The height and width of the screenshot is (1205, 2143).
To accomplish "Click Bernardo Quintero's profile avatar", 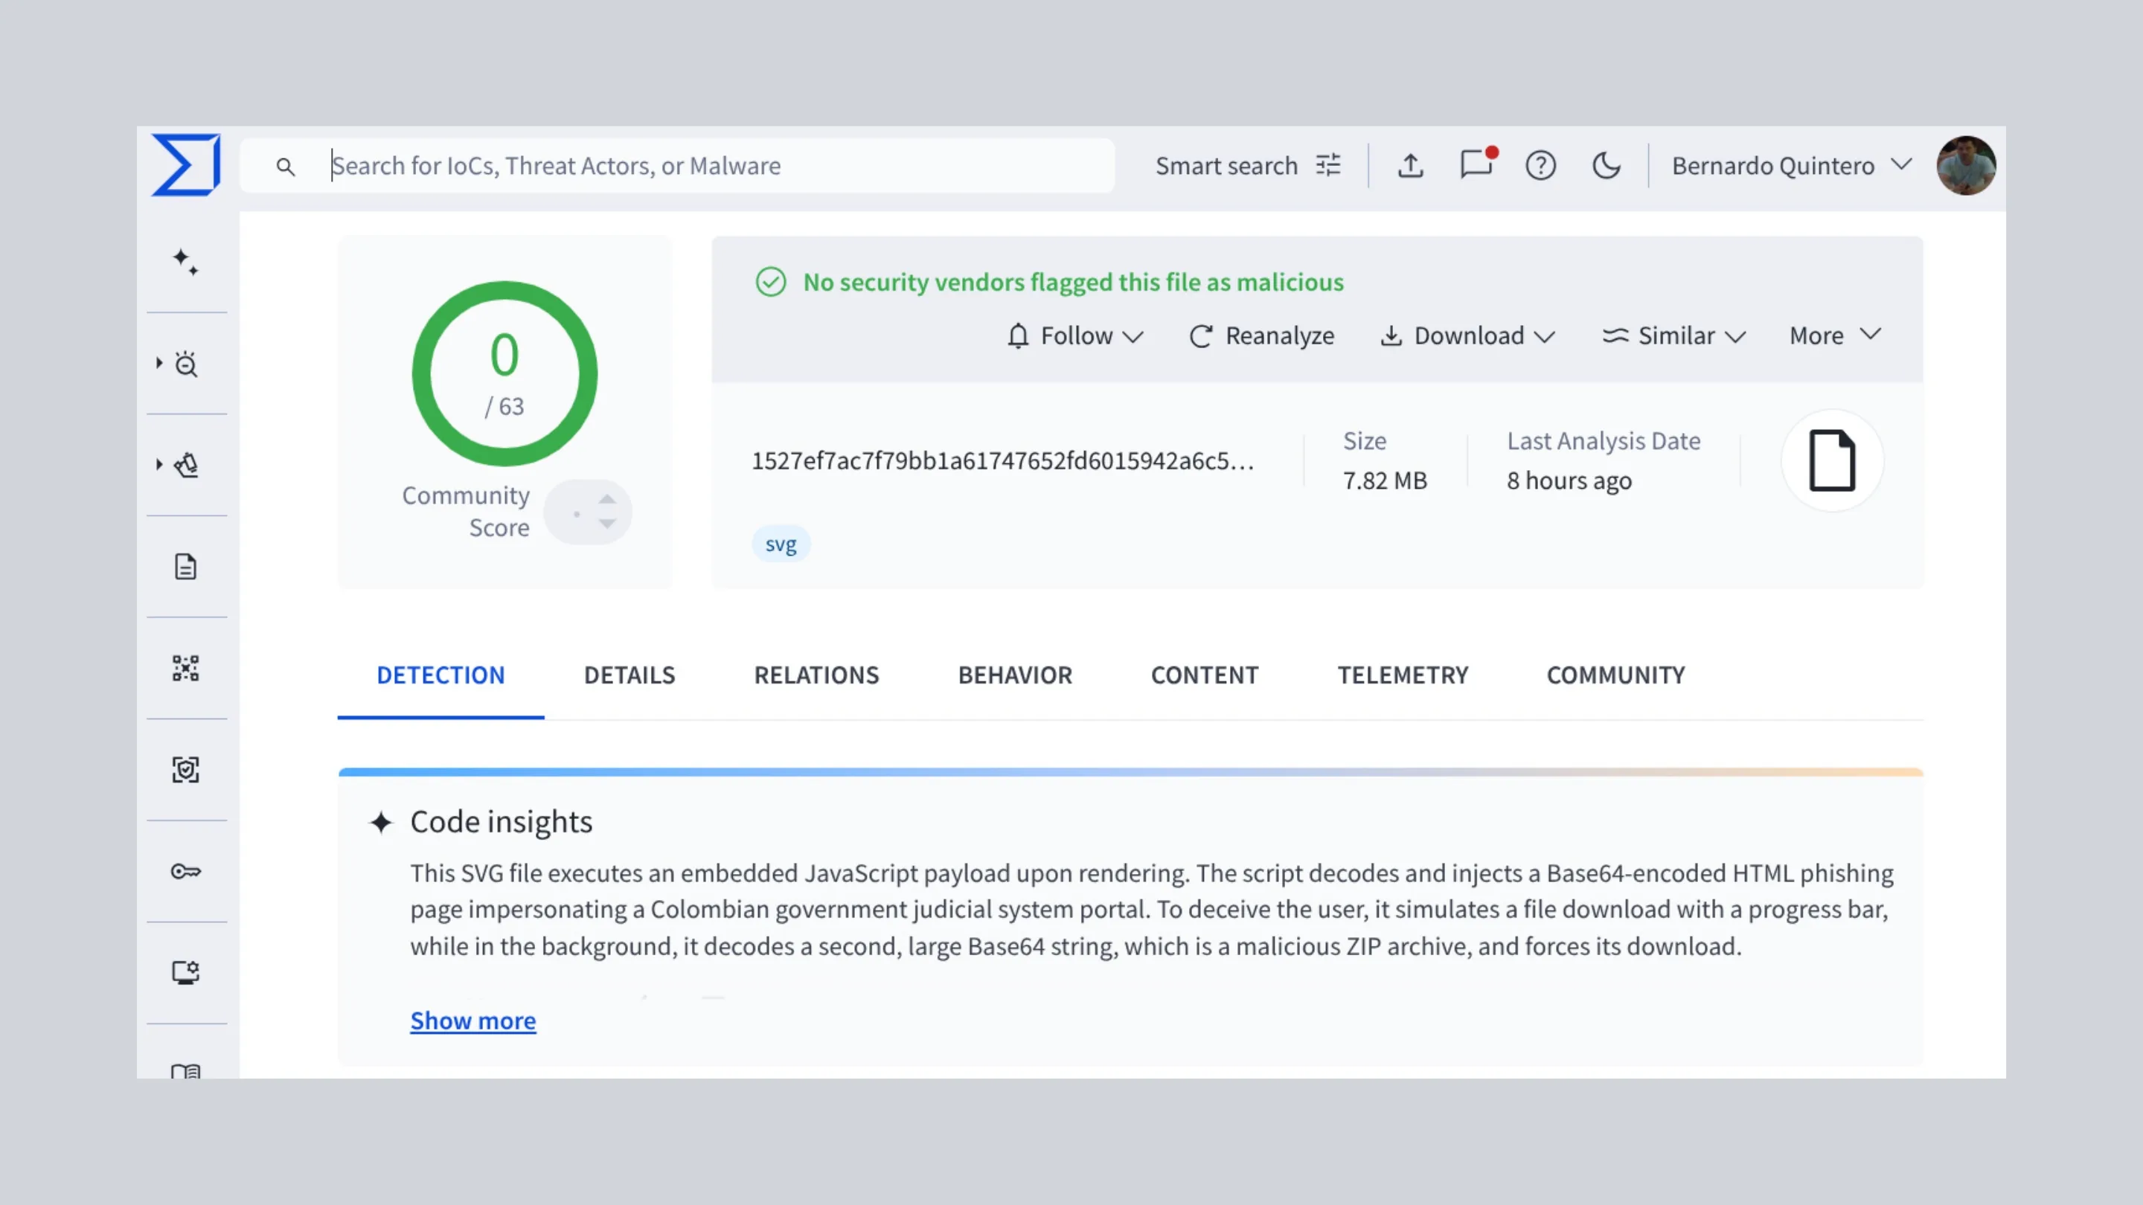I will coord(1966,165).
